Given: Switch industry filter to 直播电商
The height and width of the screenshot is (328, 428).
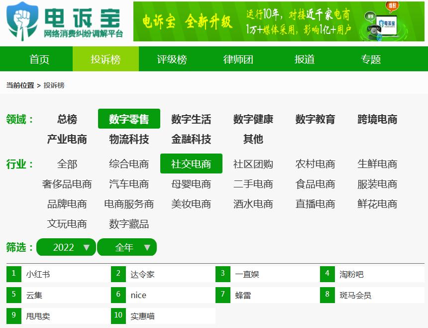Looking at the screenshot, I should [x=316, y=203].
